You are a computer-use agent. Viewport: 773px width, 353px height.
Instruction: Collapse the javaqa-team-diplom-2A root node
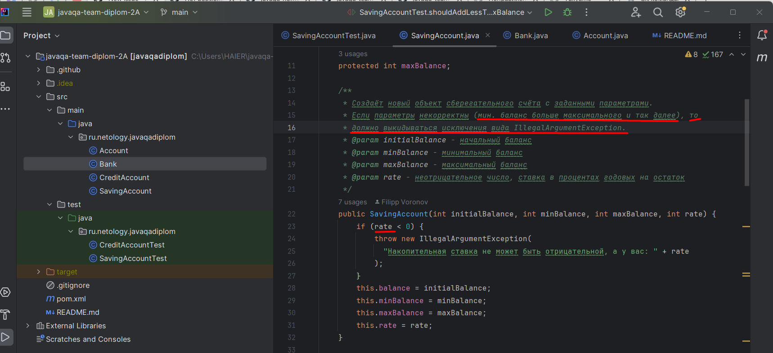28,56
